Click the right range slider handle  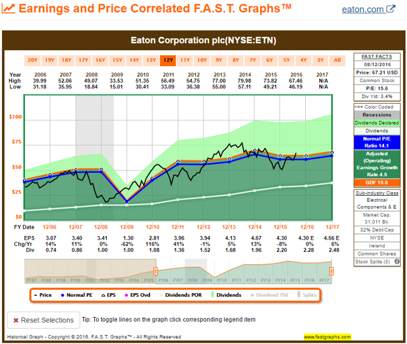331,272
